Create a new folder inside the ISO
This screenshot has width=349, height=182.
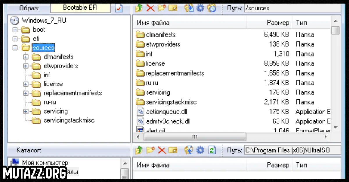click(162, 8)
